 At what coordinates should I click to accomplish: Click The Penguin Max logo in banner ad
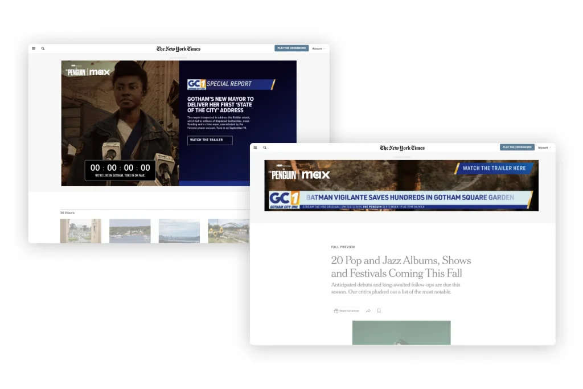(x=301, y=174)
